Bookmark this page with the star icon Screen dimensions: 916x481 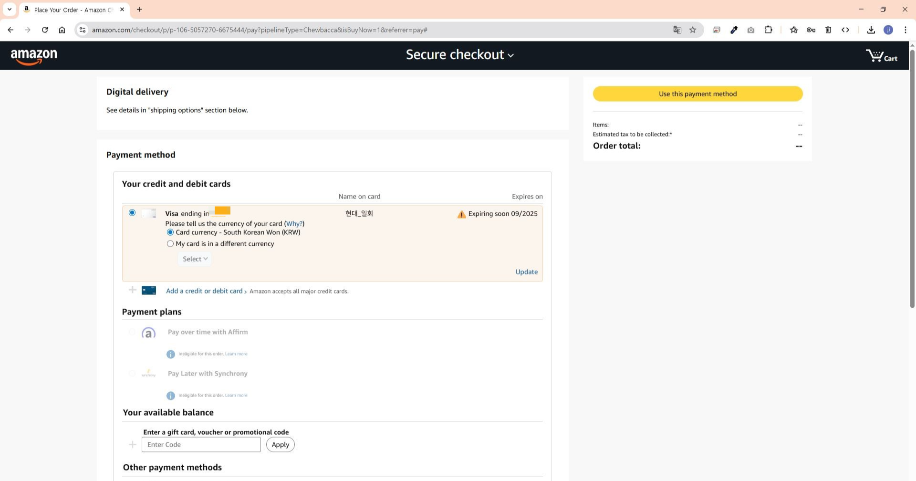[x=693, y=30]
